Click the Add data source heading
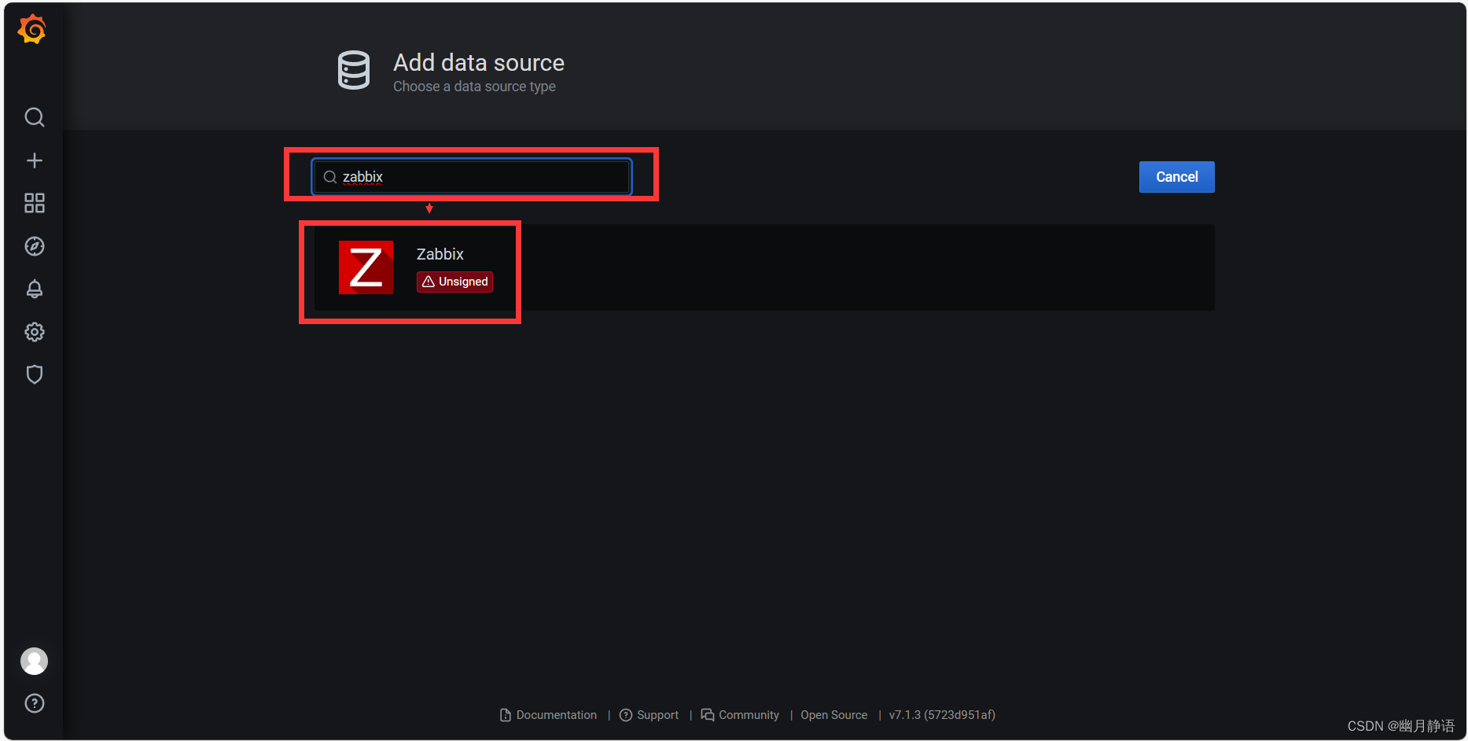Viewport: 1468px width, 741px height. coord(479,62)
